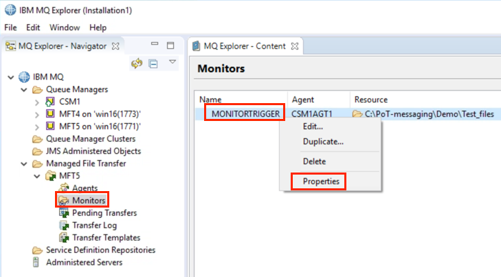Collapse the IBM MQ root node
The width and height of the screenshot is (501, 277).
coord(11,77)
